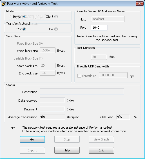Click the Test Duration seconds field

click(x=99, y=57)
